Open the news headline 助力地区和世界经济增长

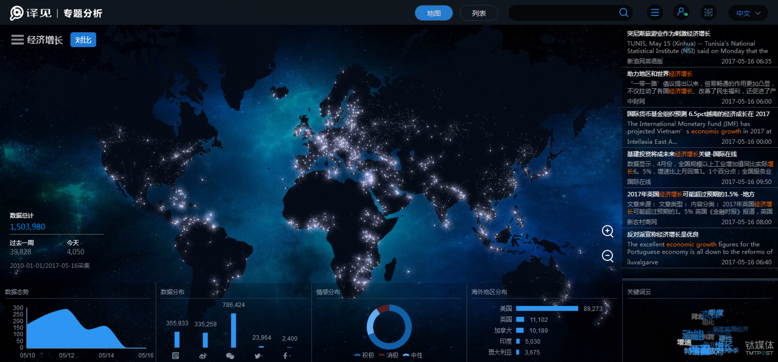[x=659, y=74]
